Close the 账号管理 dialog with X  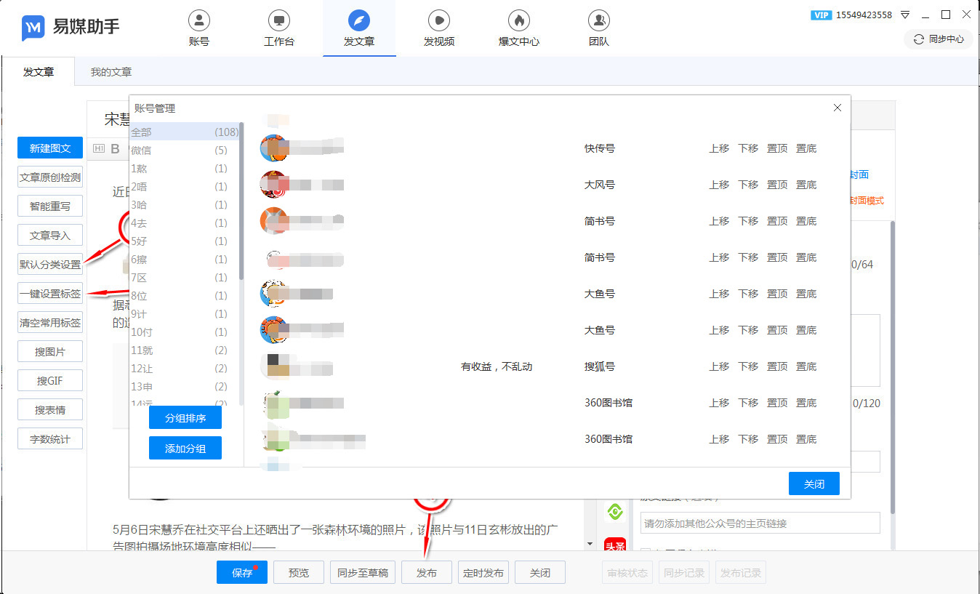pyautogui.click(x=837, y=108)
